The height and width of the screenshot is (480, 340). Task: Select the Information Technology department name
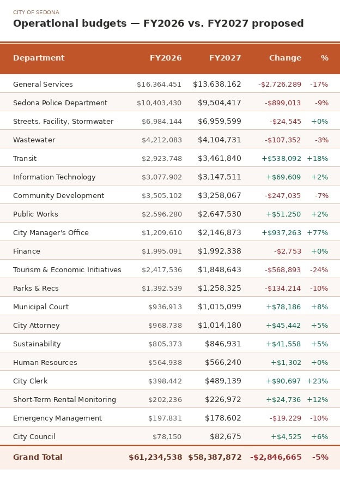click(54, 177)
